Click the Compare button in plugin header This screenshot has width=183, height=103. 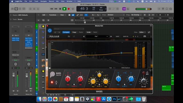tap(66, 32)
